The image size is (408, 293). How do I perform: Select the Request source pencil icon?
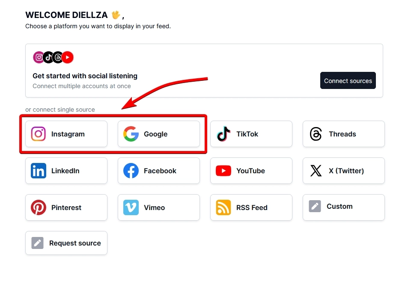point(38,243)
